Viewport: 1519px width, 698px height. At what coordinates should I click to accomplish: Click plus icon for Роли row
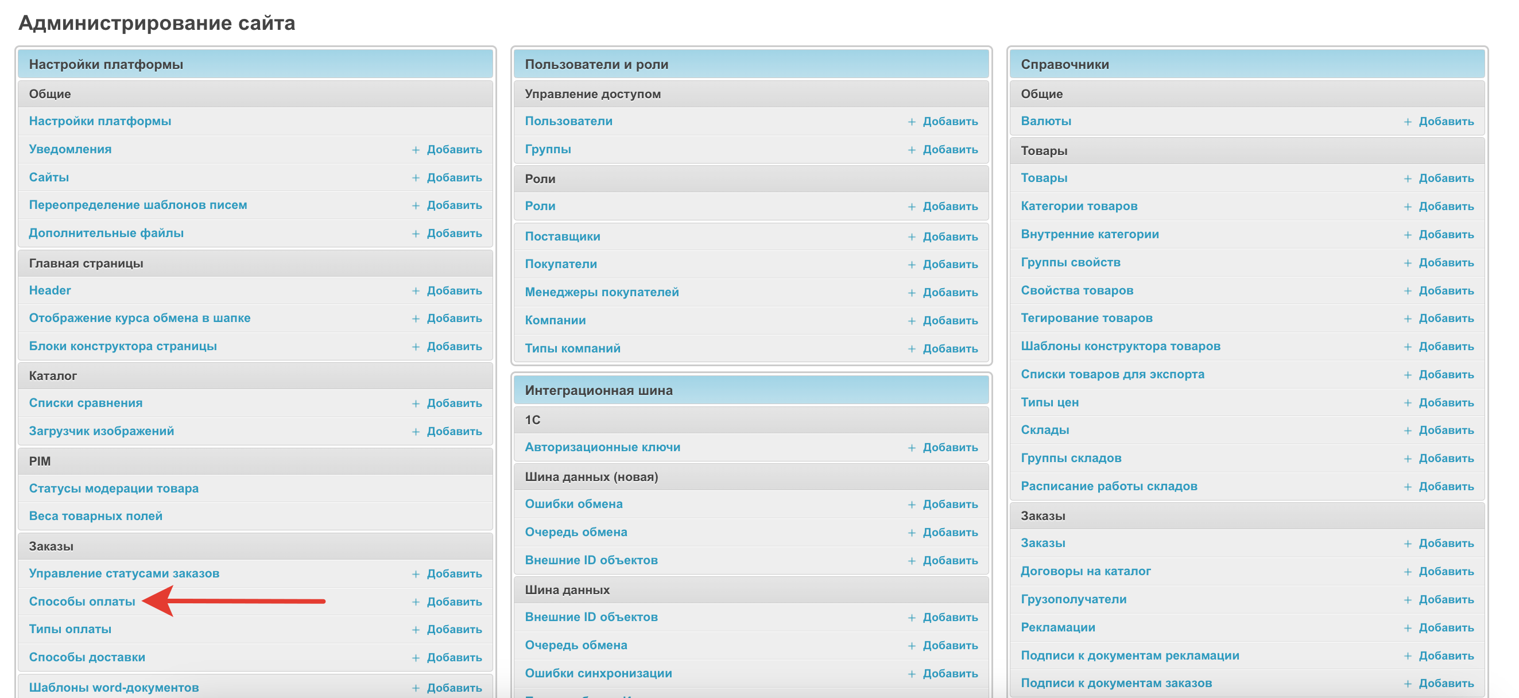pos(911,207)
